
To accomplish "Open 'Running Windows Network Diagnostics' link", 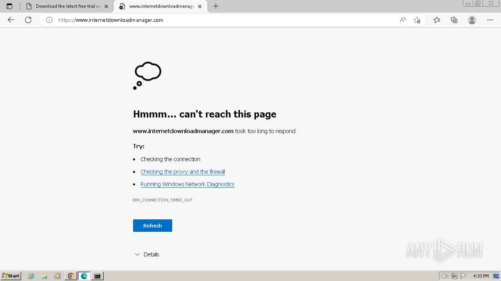I will tap(187, 184).
